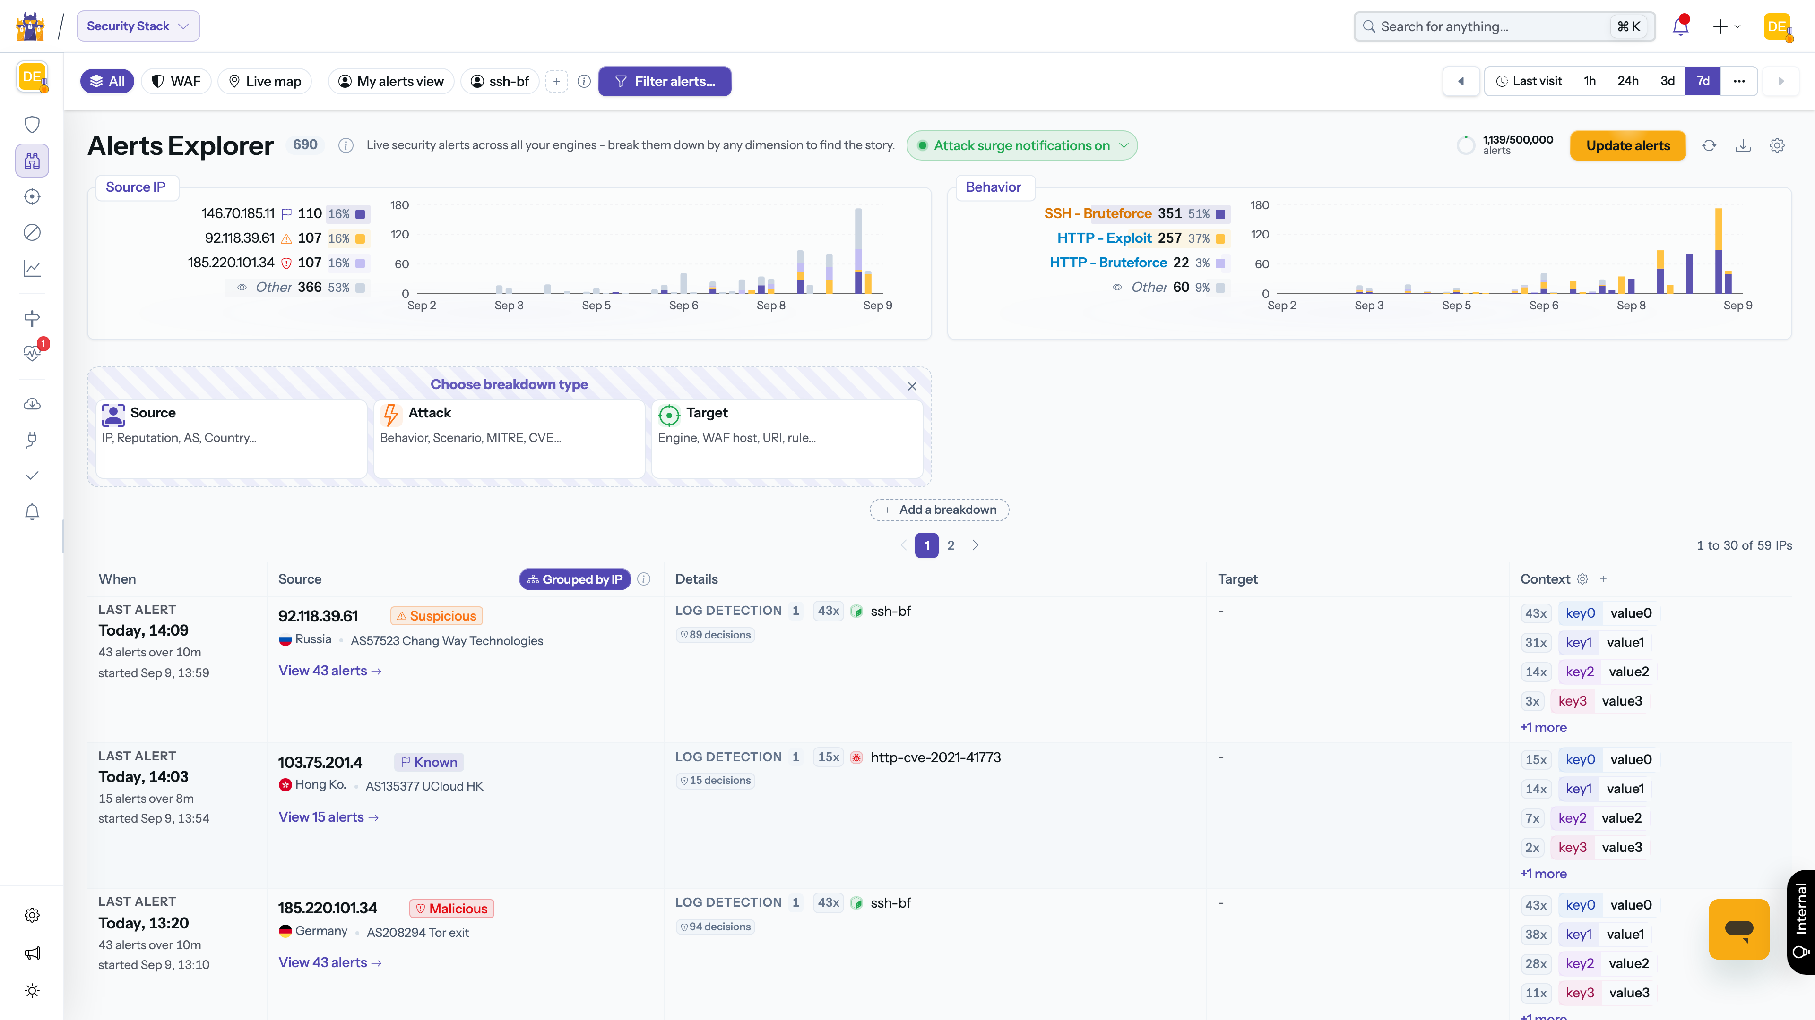Open the notifications bell in top bar
Screen dimensions: 1815x1020
pyautogui.click(x=1680, y=26)
